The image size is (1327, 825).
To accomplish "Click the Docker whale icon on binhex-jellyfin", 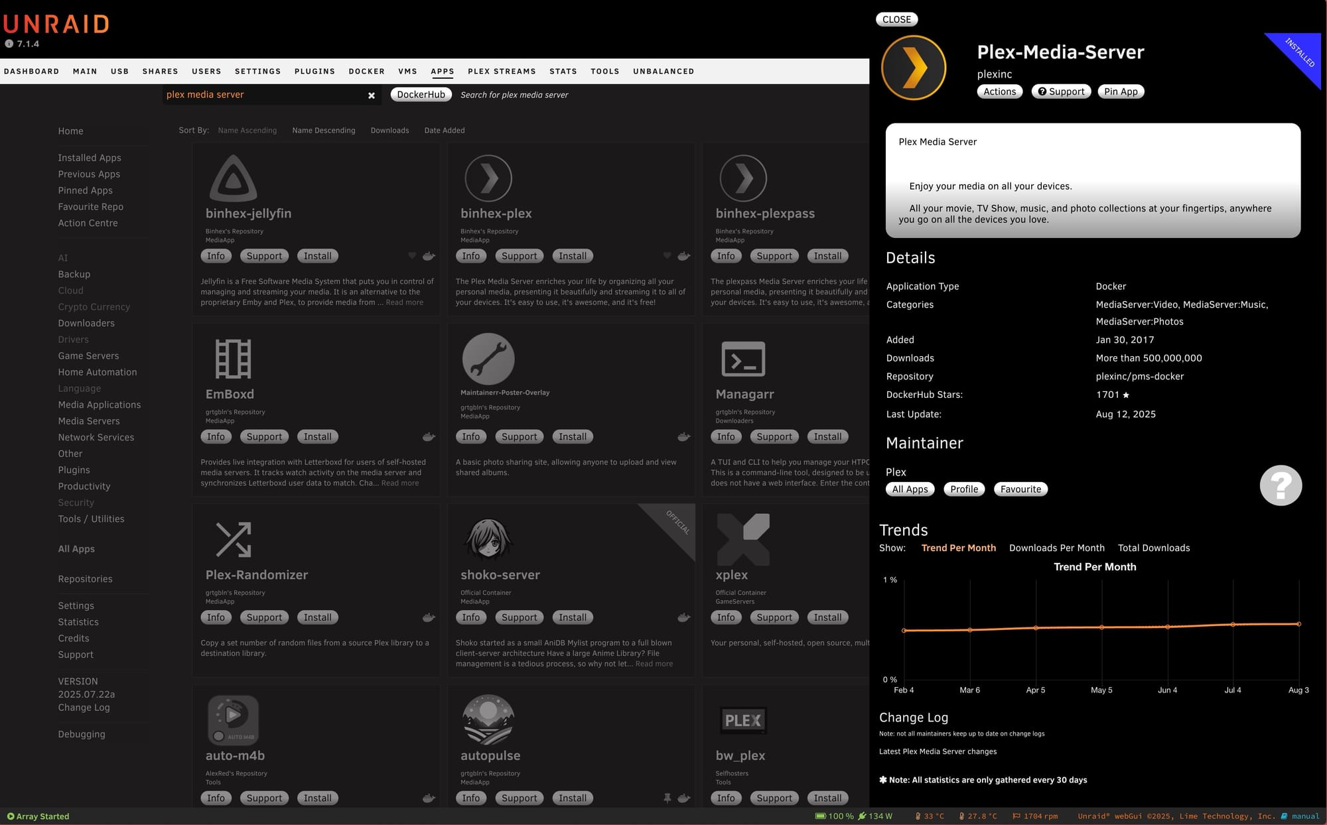I will pyautogui.click(x=429, y=256).
